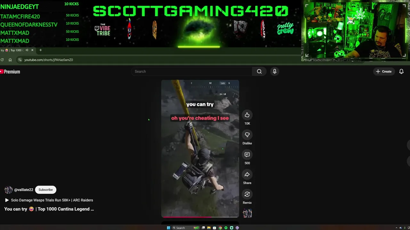Pause the playing short video
The image size is (410, 230).
tap(200, 149)
